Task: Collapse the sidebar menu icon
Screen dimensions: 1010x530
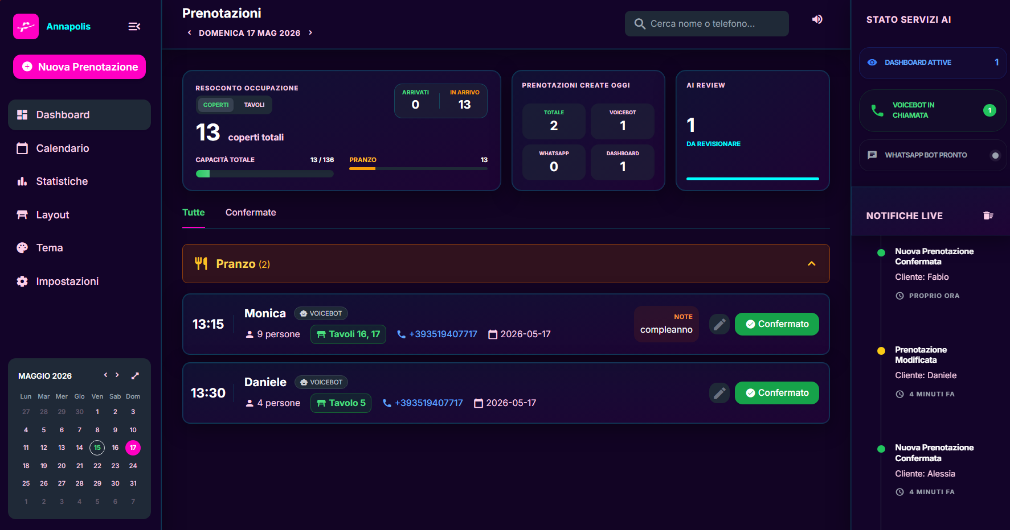Action: click(134, 26)
